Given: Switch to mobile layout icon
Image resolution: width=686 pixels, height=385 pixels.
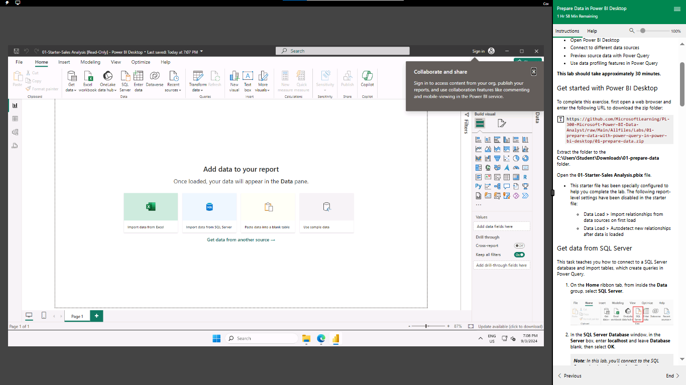Looking at the screenshot, I should pyautogui.click(x=44, y=315).
